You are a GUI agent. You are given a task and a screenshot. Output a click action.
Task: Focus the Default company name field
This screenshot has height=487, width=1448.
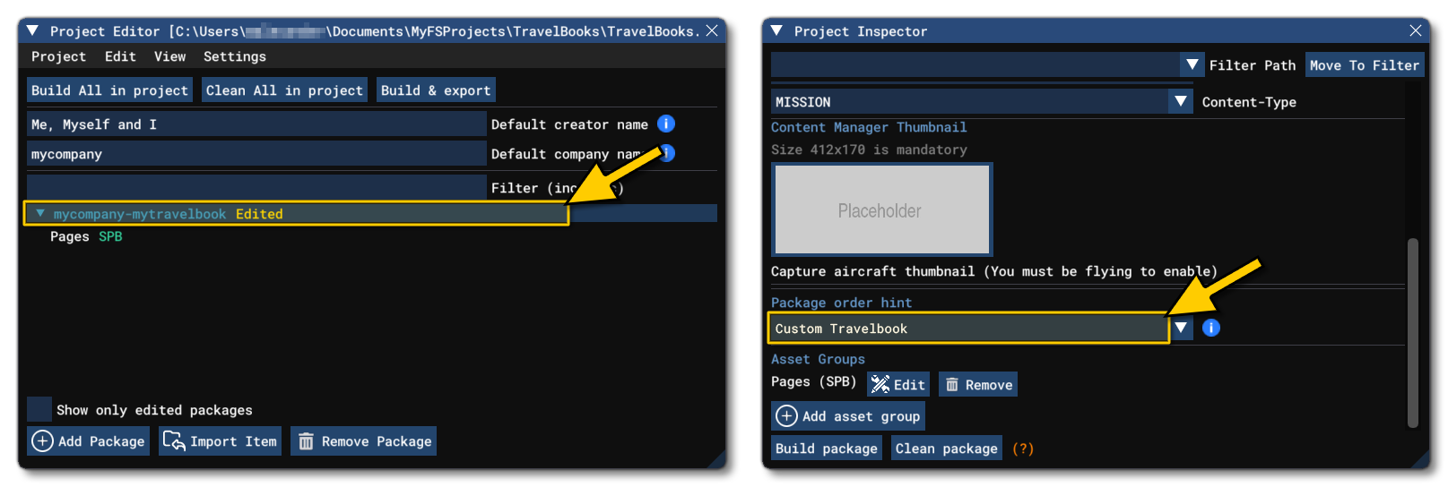tap(256, 153)
